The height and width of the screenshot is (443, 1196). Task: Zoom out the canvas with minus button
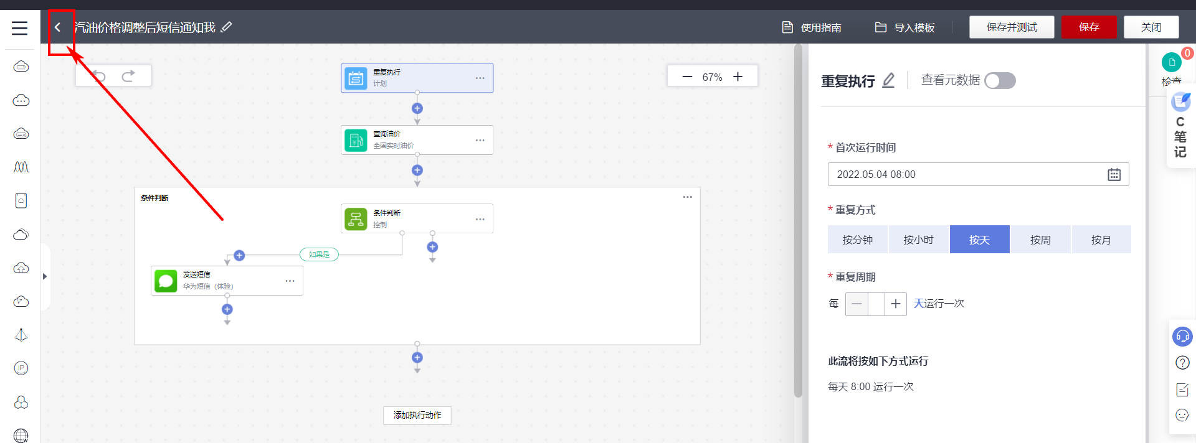coord(687,77)
